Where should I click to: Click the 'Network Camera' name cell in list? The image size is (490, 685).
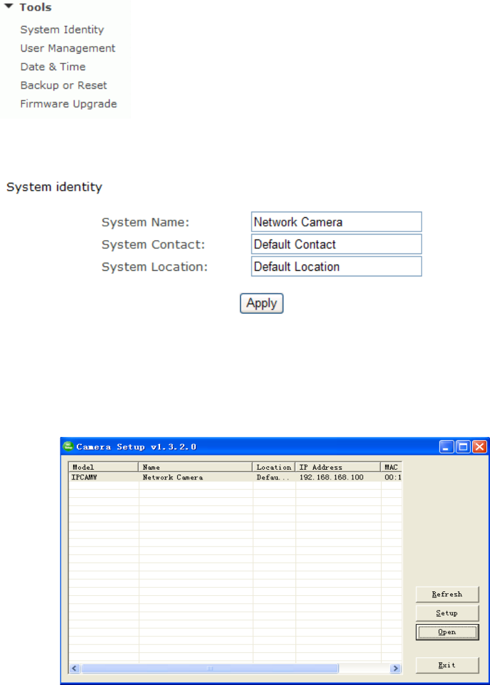click(x=172, y=478)
